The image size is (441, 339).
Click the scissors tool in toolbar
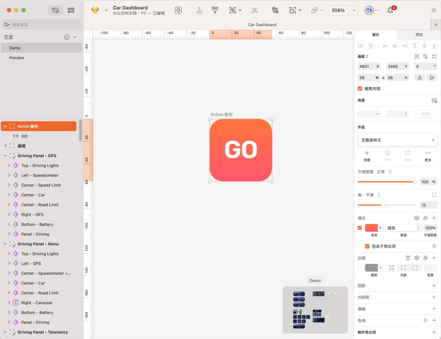tap(254, 10)
